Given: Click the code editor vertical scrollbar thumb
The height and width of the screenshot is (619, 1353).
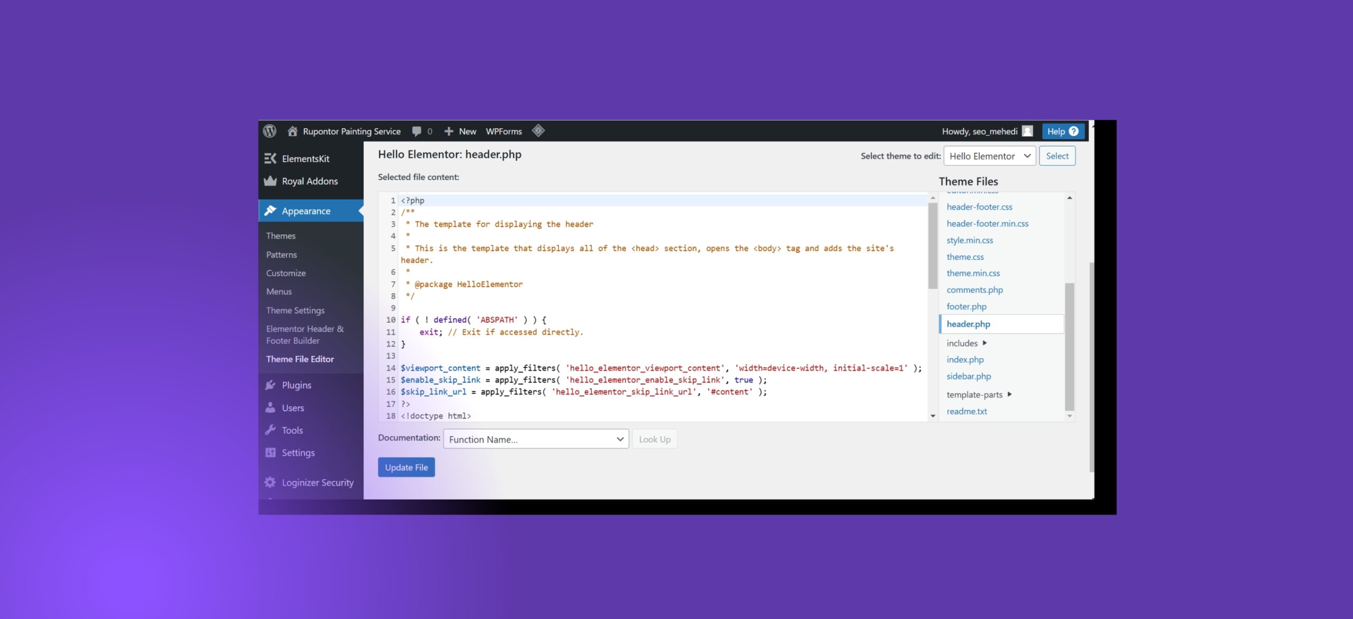Looking at the screenshot, I should point(933,246).
